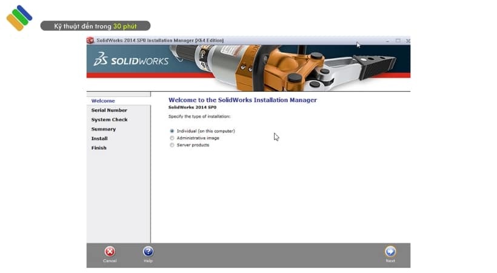Select the Finish step
The width and height of the screenshot is (497, 273).
[x=99, y=148]
